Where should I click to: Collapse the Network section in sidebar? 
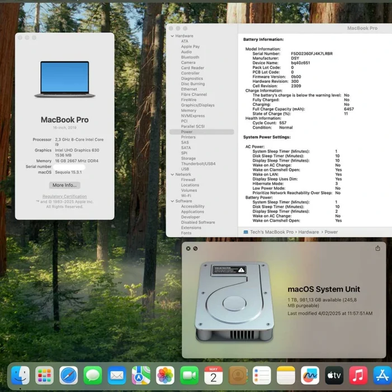pyautogui.click(x=172, y=174)
